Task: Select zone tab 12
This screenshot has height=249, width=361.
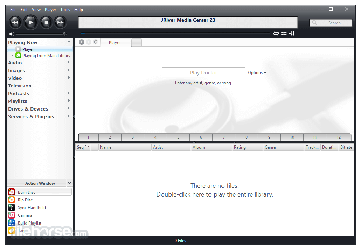Action: 339,137
